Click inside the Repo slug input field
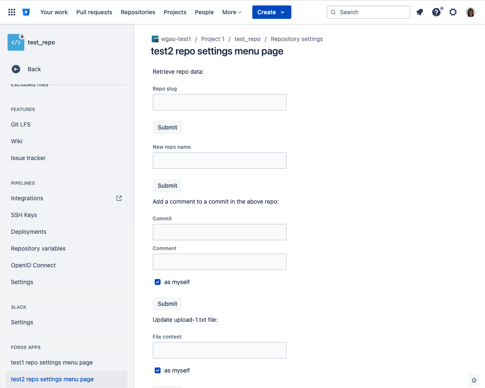 [219, 102]
